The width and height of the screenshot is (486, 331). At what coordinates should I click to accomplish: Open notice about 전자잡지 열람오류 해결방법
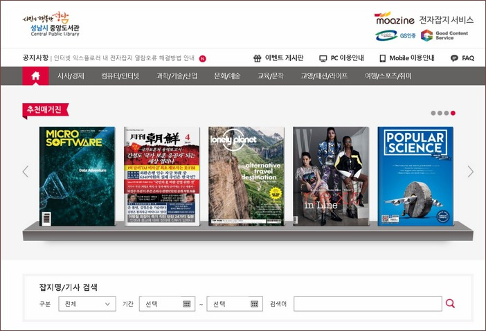(x=124, y=58)
